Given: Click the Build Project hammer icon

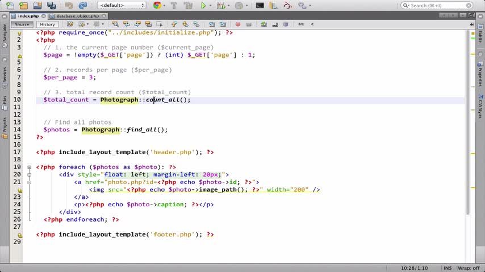Looking at the screenshot, I should point(174,5).
